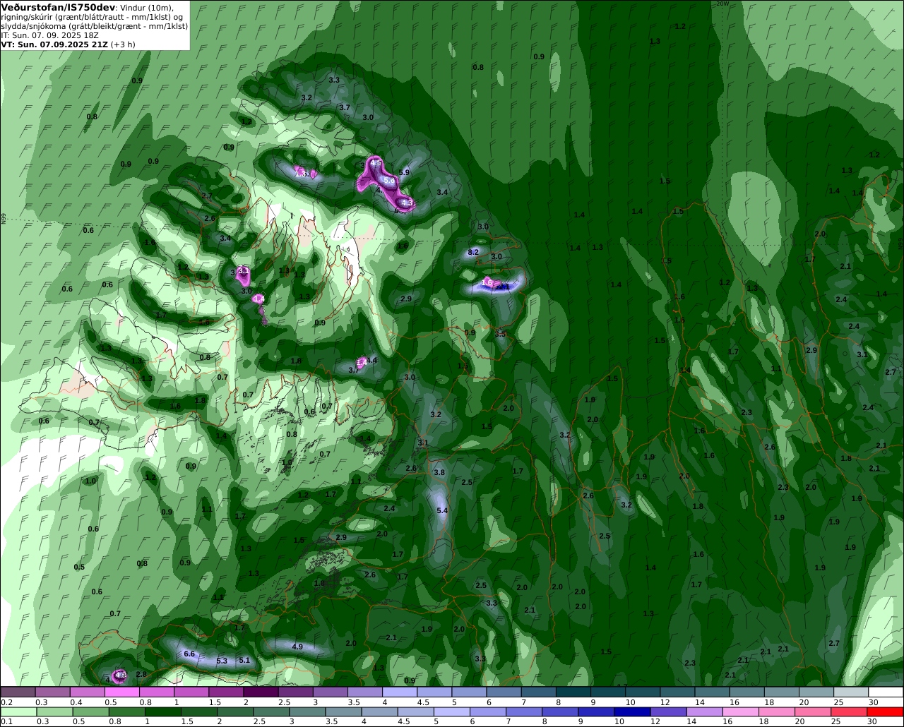Select the white 30 swatch in snow legend
This screenshot has height=727, width=904.
coord(886,692)
